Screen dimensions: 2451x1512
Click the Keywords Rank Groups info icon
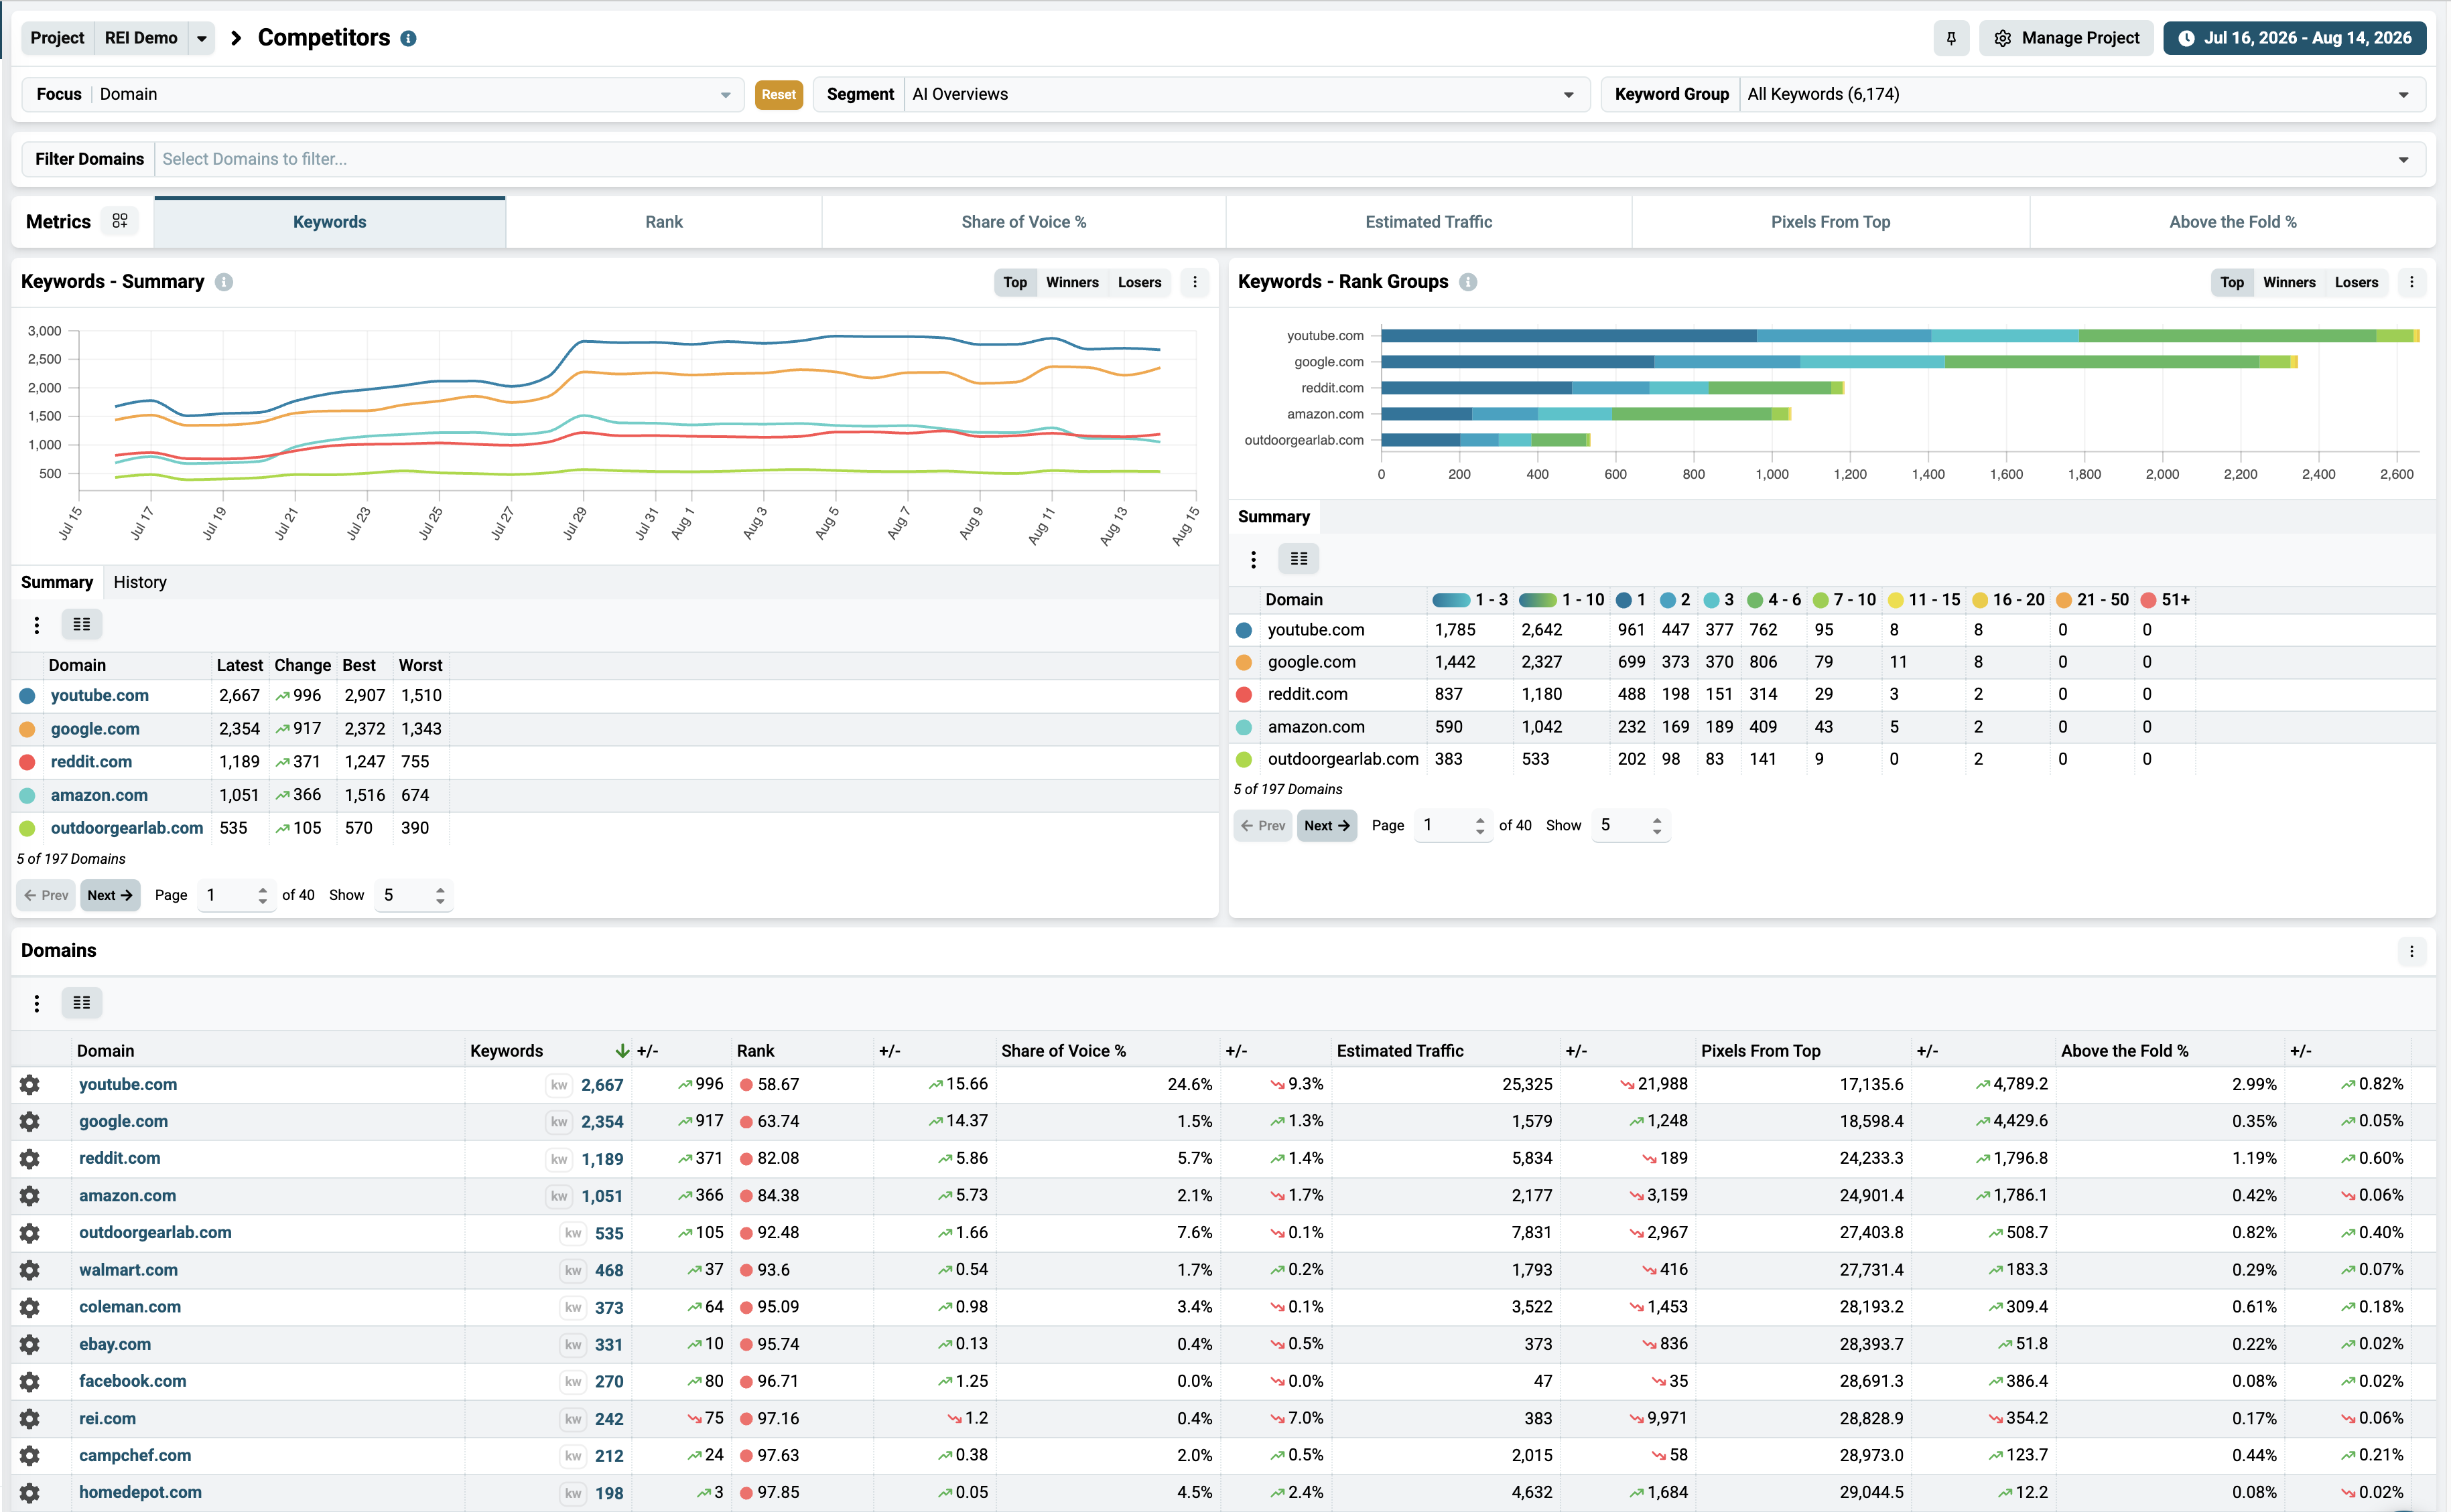click(x=1467, y=282)
